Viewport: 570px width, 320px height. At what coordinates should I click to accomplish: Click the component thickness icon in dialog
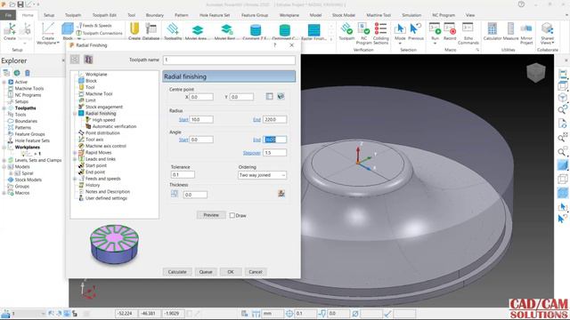(281, 194)
